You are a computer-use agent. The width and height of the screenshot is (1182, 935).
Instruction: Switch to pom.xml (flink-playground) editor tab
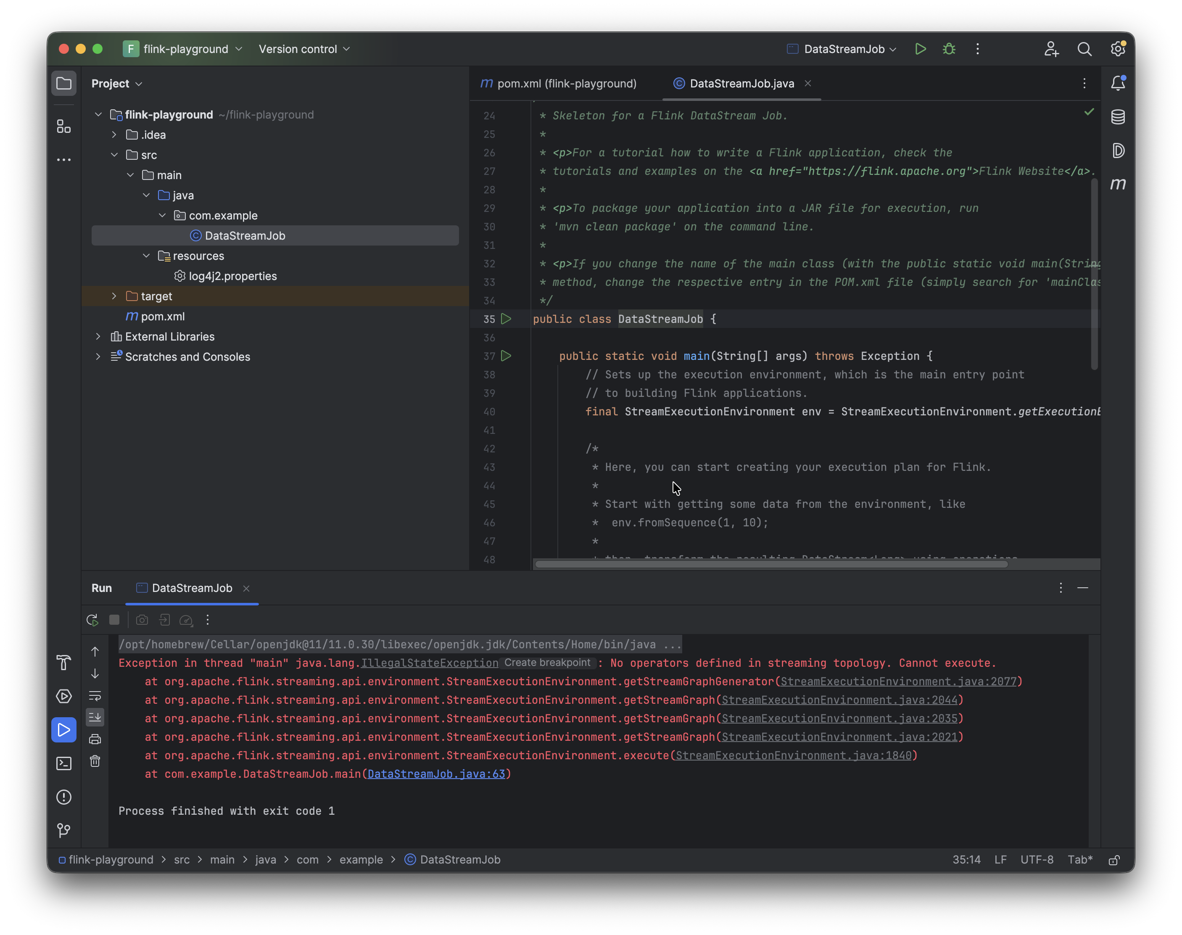coord(558,84)
